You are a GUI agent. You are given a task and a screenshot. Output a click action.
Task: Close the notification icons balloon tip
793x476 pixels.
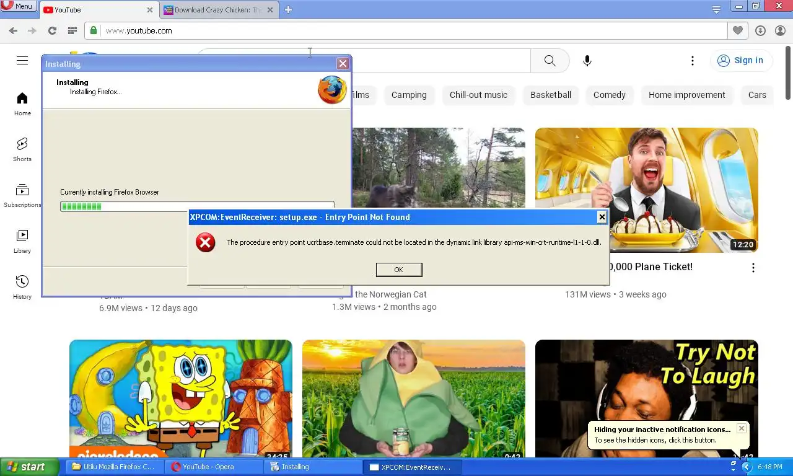pyautogui.click(x=741, y=428)
